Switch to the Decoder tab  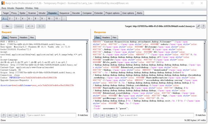[76, 13]
